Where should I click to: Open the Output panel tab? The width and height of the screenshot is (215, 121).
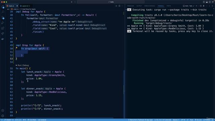[x=139, y=6]
